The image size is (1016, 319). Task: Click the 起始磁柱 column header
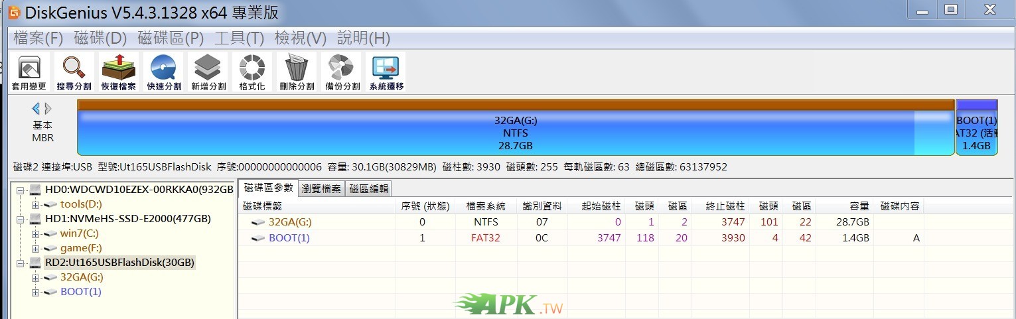(596, 206)
